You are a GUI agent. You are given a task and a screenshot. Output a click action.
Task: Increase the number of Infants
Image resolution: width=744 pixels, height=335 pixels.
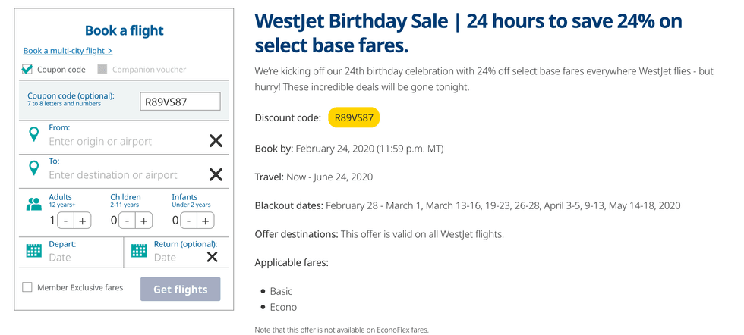204,221
